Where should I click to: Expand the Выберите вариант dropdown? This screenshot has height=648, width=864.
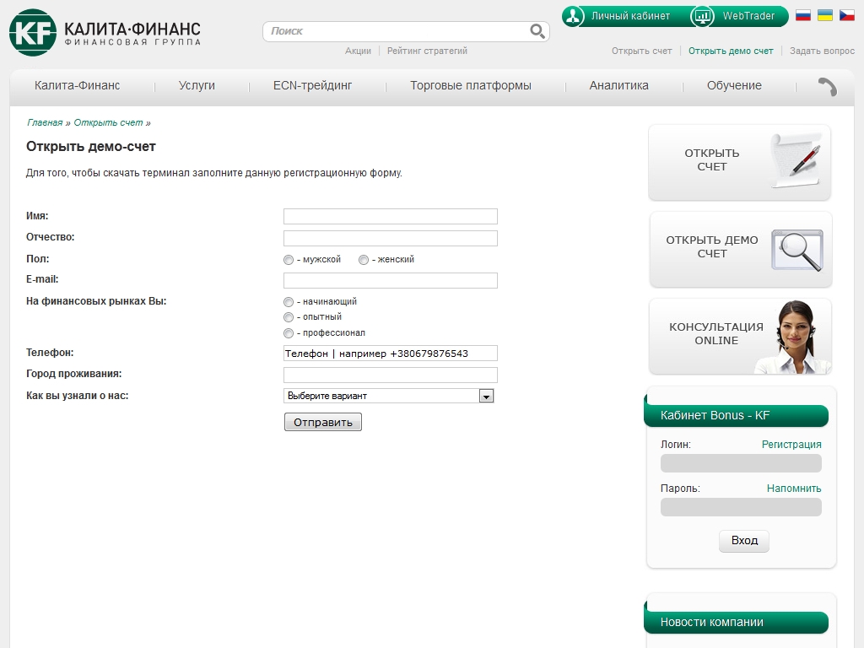click(x=485, y=396)
